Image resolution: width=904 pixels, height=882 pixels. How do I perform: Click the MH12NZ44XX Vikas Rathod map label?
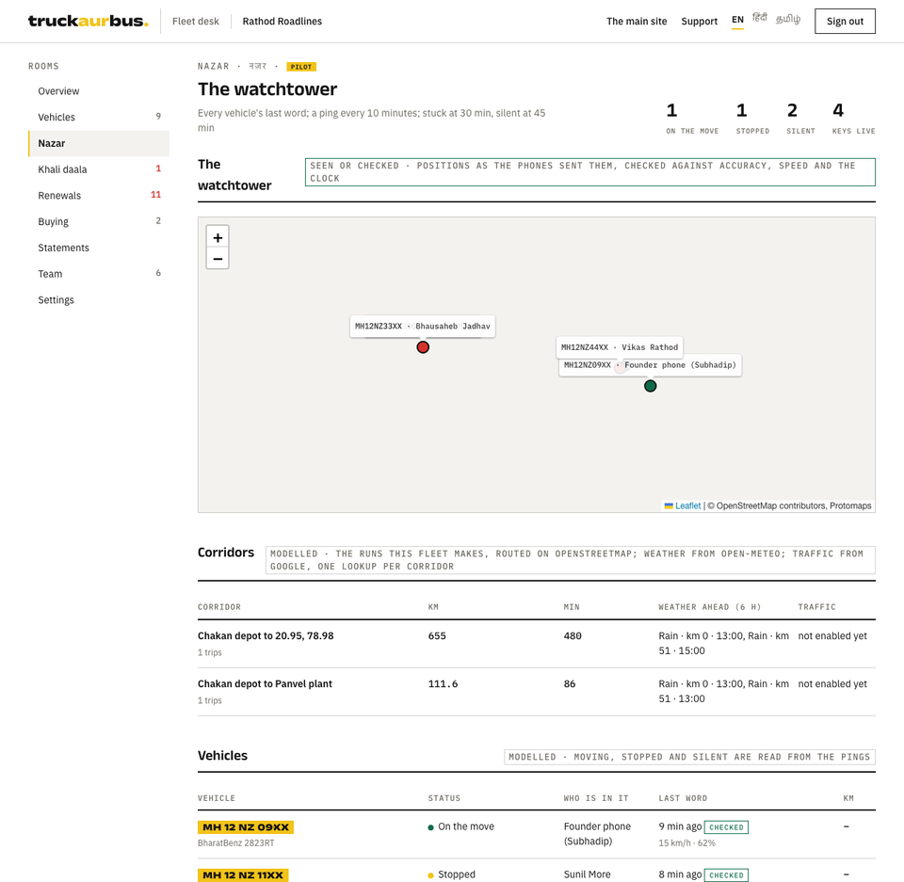(x=620, y=347)
